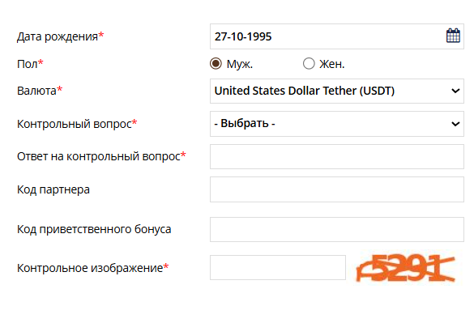Click the Жен. label text

[x=332, y=64]
